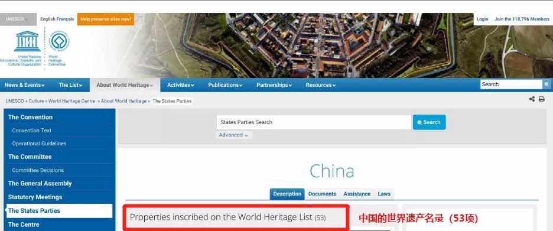Select The States Parties sidebar item
Viewport: 553px width, 231px height.
click(x=59, y=211)
